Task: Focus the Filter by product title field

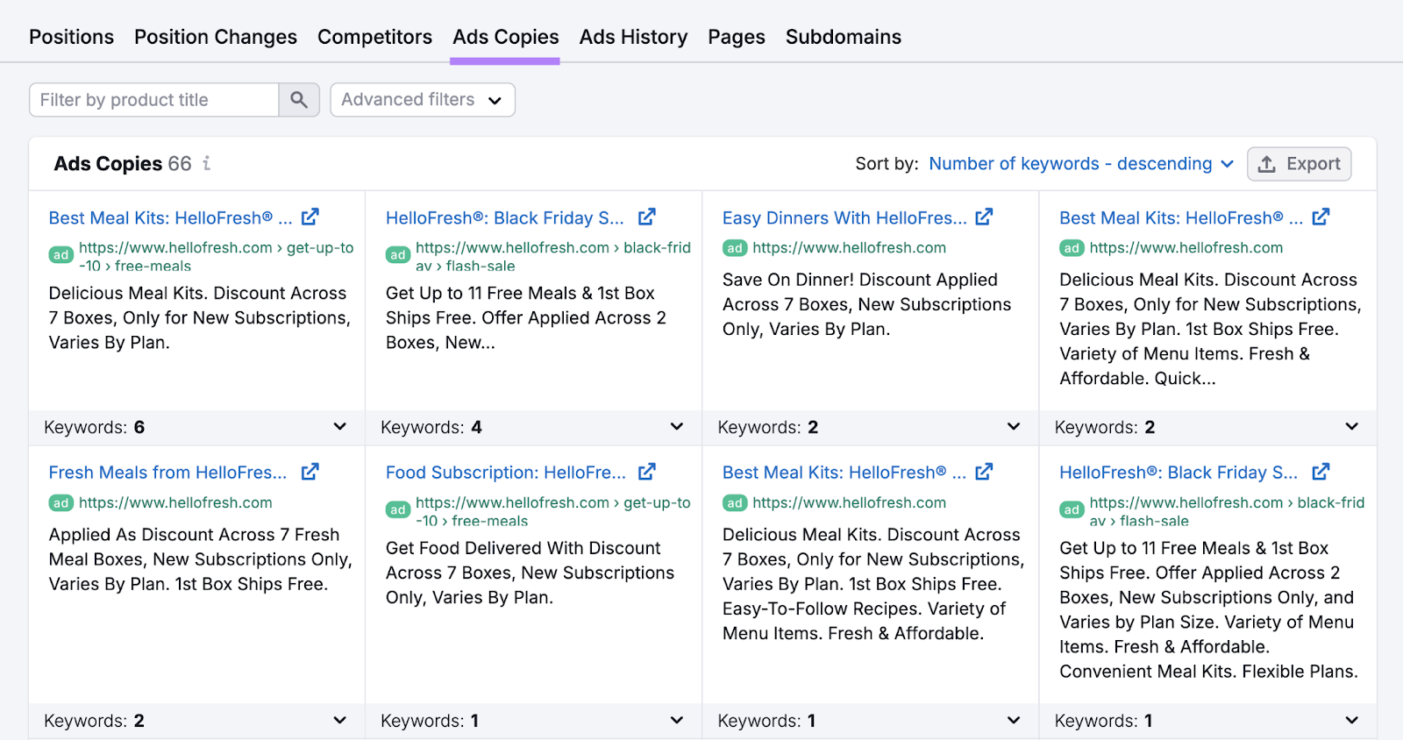Action: click(x=154, y=100)
